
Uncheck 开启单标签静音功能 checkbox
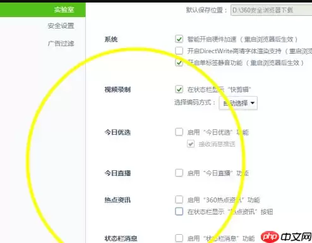pos(179,63)
